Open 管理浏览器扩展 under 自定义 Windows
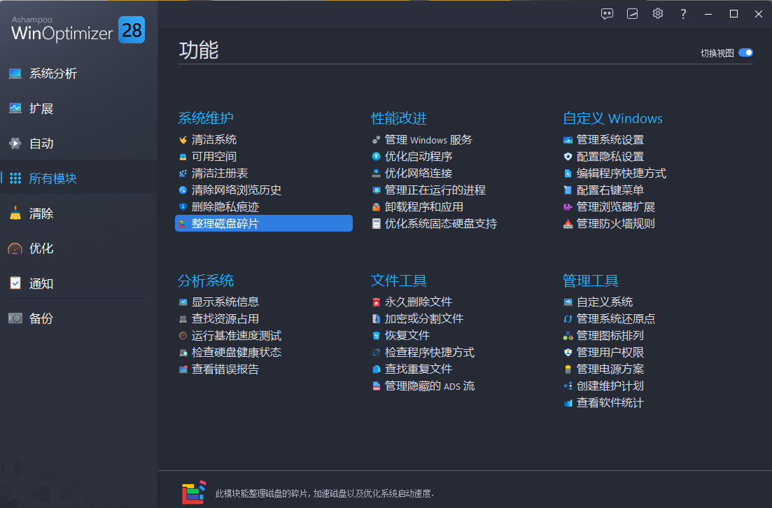 (617, 206)
